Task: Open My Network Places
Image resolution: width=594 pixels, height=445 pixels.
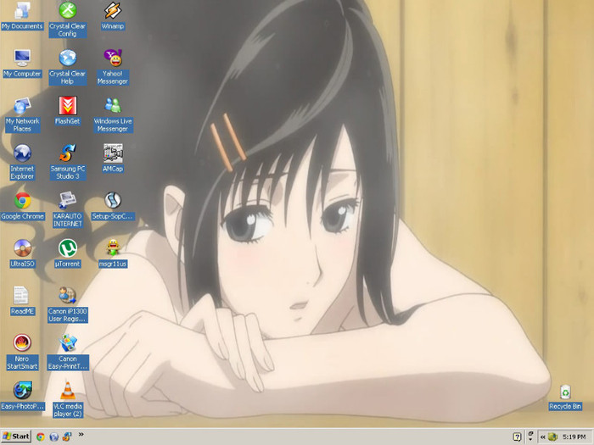Action: 22,114
